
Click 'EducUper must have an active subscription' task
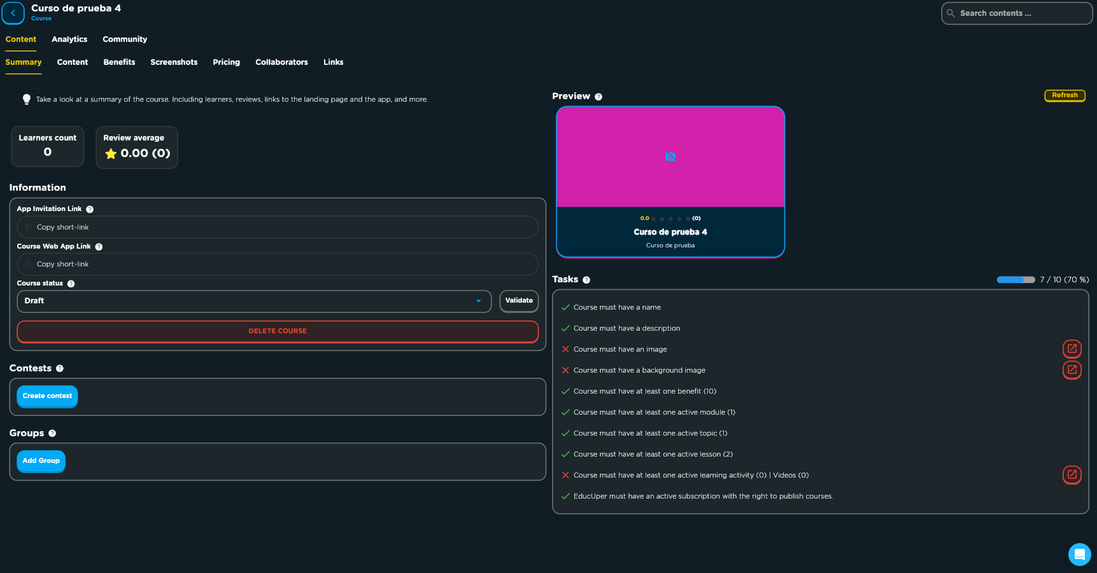(703, 496)
